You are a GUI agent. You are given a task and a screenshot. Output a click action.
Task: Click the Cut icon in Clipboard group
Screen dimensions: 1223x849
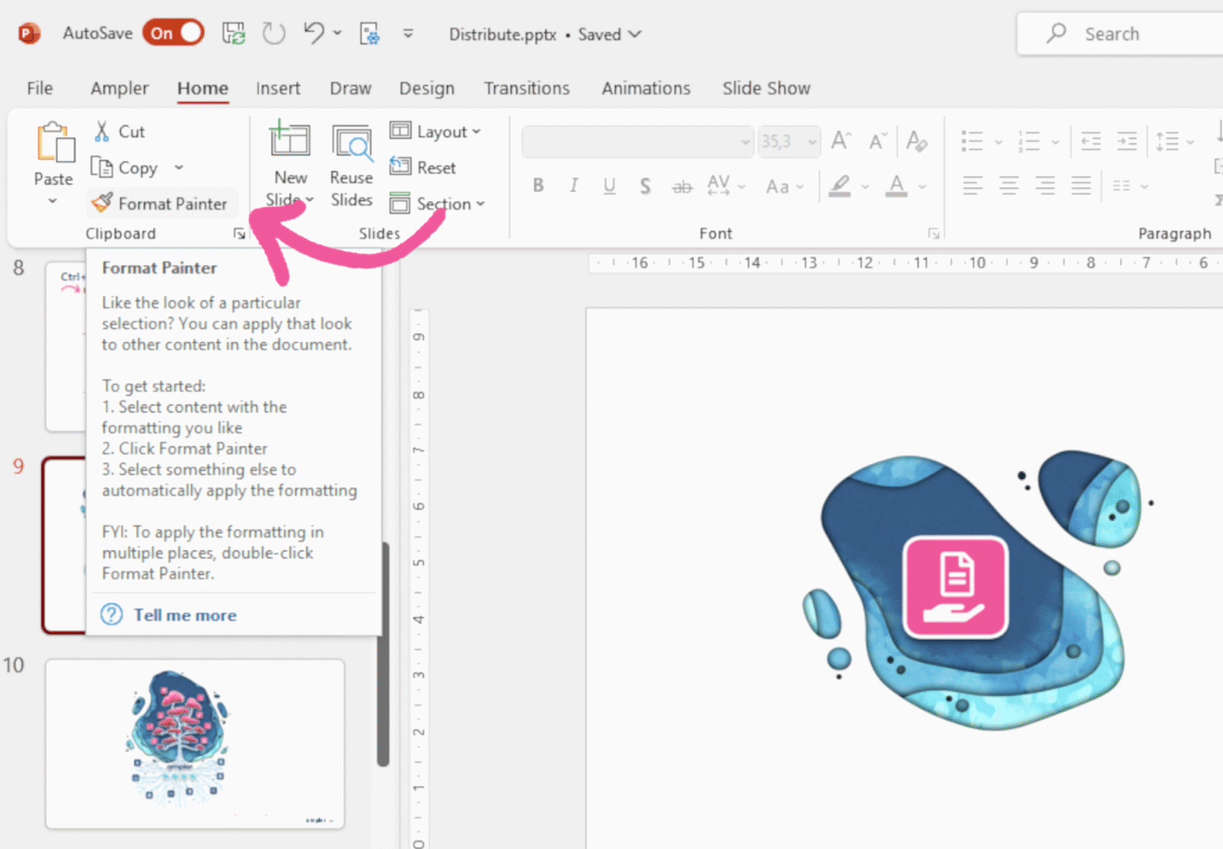pos(102,130)
